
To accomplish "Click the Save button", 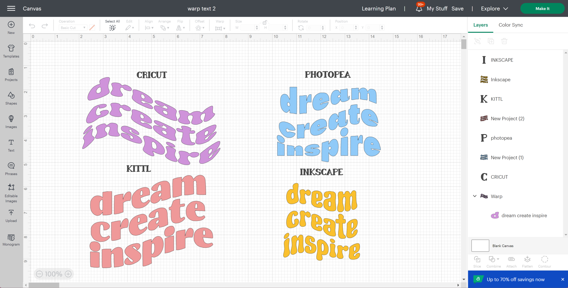I will click(x=457, y=9).
